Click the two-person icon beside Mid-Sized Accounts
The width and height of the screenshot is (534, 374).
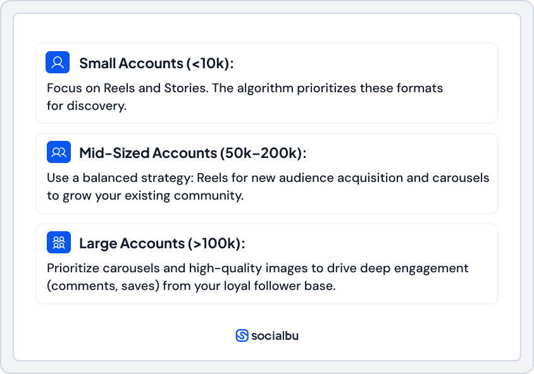59,152
